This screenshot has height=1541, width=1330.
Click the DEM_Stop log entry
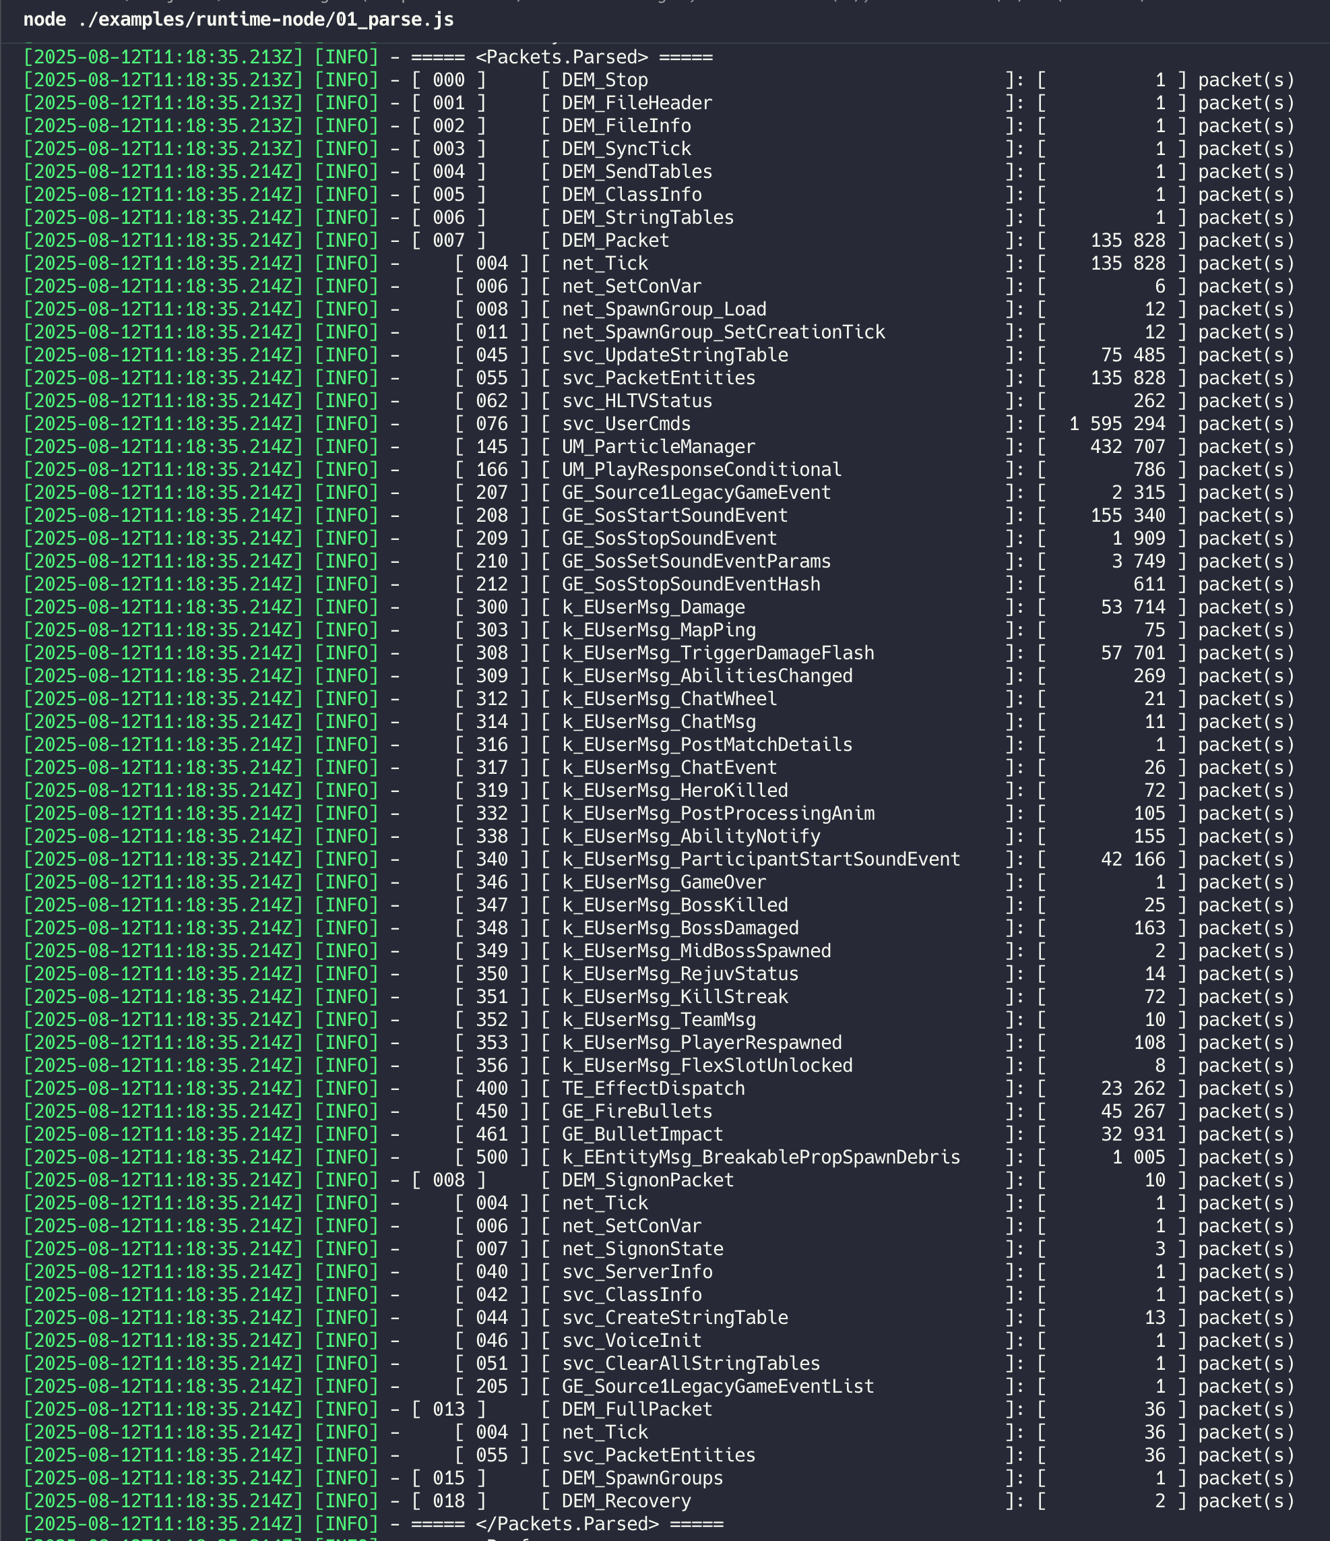click(604, 80)
